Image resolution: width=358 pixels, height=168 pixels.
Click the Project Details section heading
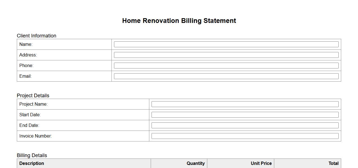click(x=33, y=96)
